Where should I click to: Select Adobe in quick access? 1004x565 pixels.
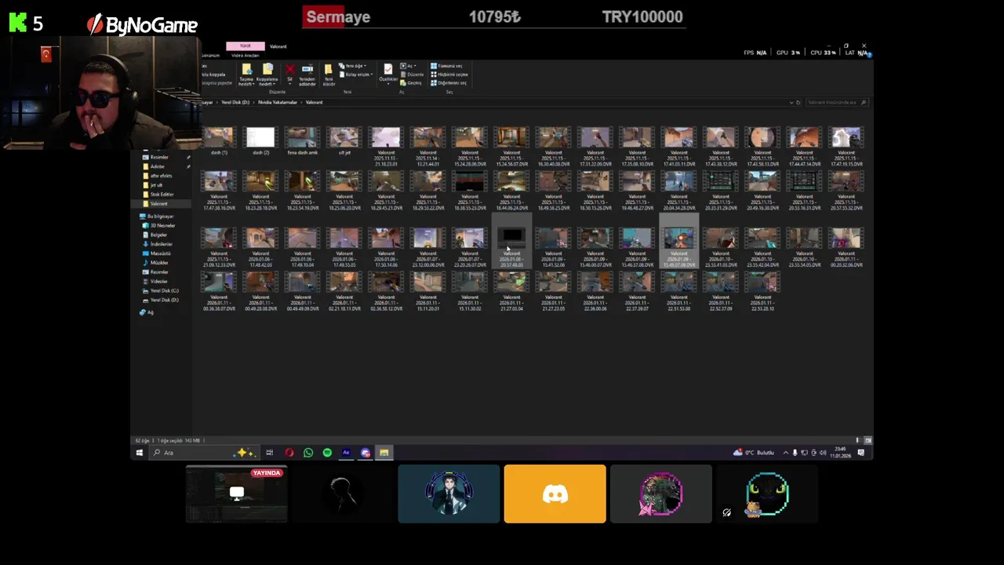coord(158,166)
